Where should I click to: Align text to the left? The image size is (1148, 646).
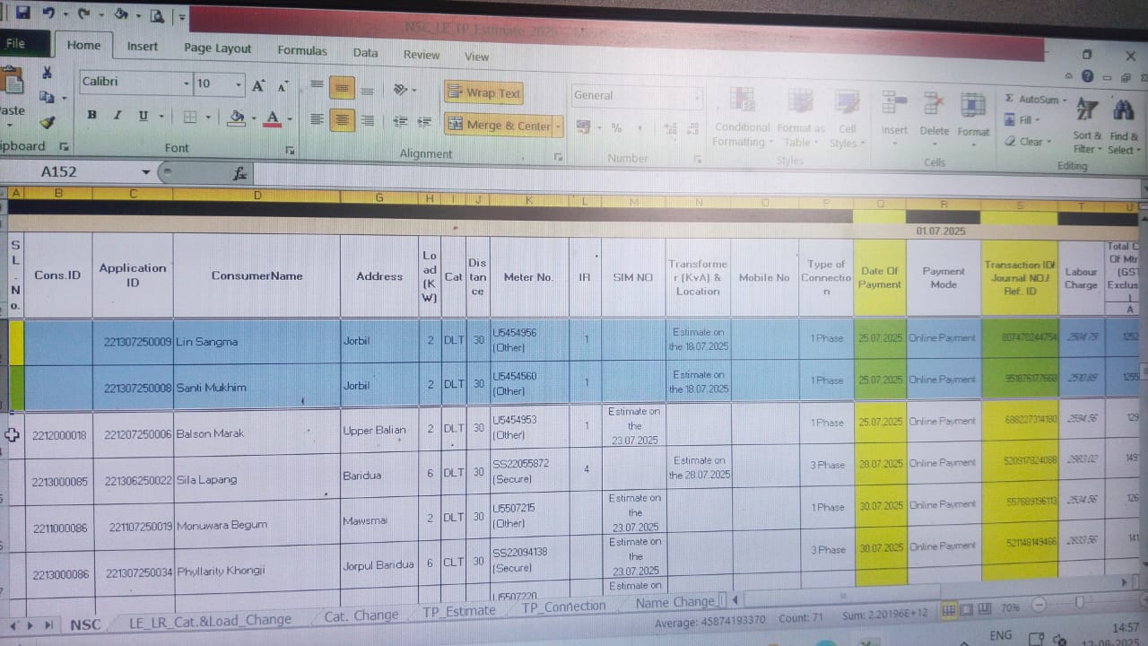coord(317,119)
